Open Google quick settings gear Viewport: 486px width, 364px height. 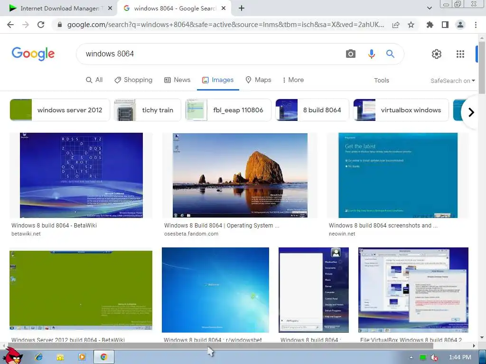[437, 54]
